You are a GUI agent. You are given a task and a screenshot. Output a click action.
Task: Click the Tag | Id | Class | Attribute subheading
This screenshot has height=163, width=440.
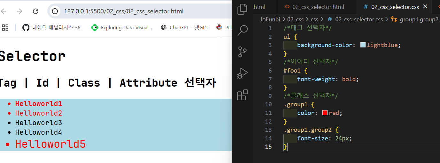[x=107, y=83]
